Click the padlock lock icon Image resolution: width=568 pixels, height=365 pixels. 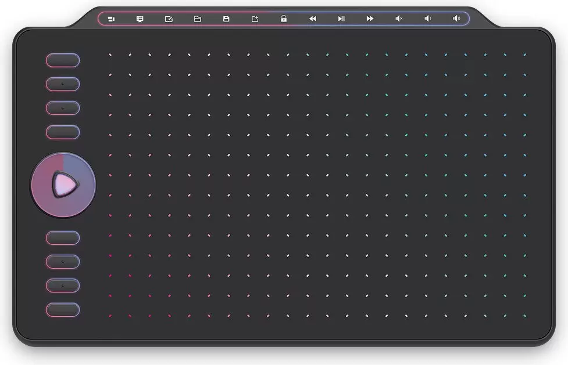pyautogui.click(x=284, y=19)
